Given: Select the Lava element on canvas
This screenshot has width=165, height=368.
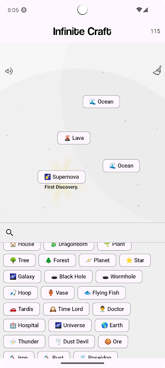Looking at the screenshot, I should (74, 138).
